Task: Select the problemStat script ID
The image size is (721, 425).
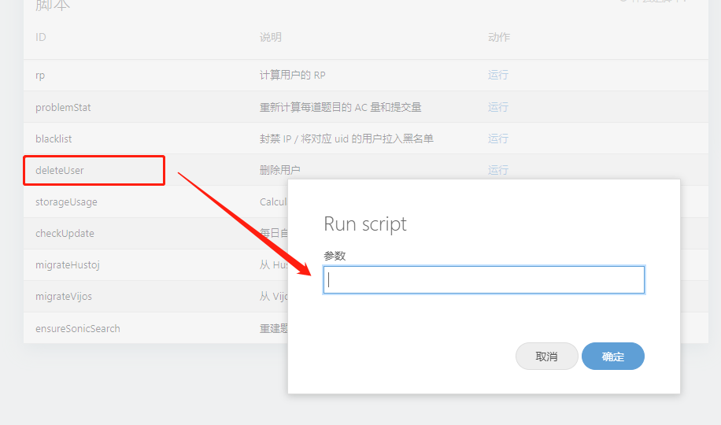Action: coord(63,107)
